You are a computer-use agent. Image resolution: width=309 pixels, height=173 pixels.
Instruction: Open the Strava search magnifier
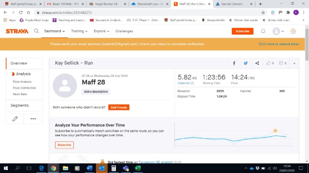[36, 31]
